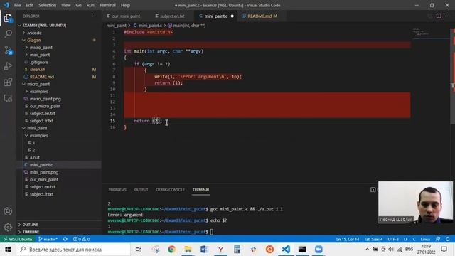Open Windows Start menu

pos(8,250)
